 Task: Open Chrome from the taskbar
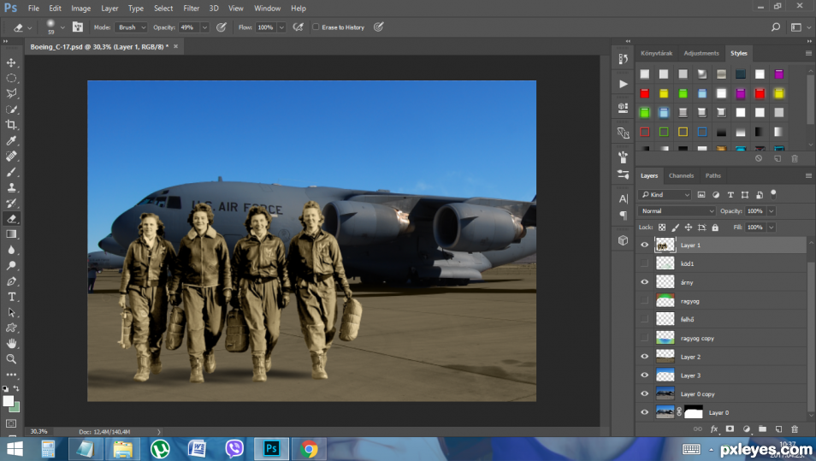tap(309, 448)
